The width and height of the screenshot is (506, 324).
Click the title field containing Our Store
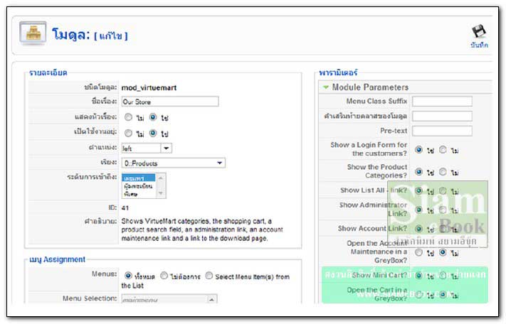coord(170,102)
